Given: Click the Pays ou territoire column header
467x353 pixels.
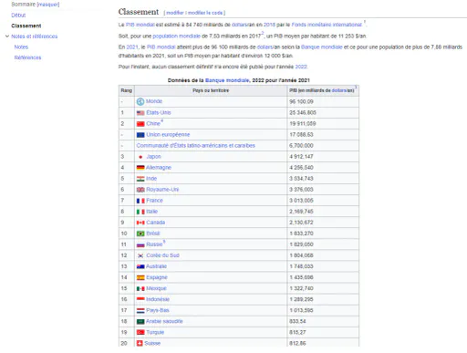Looking at the screenshot, I should 211,90.
